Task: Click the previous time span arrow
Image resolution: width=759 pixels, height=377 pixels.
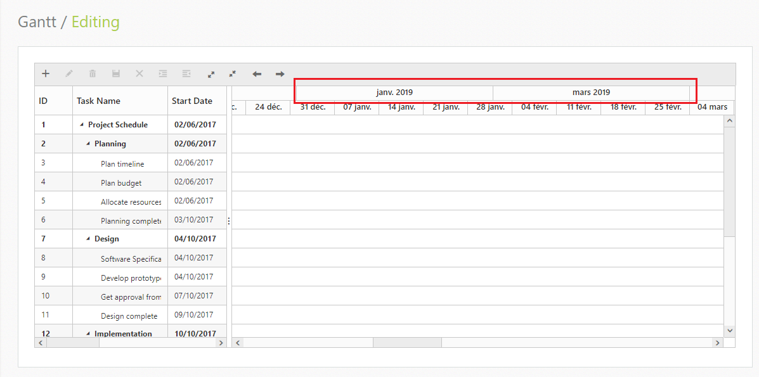Action: click(256, 74)
